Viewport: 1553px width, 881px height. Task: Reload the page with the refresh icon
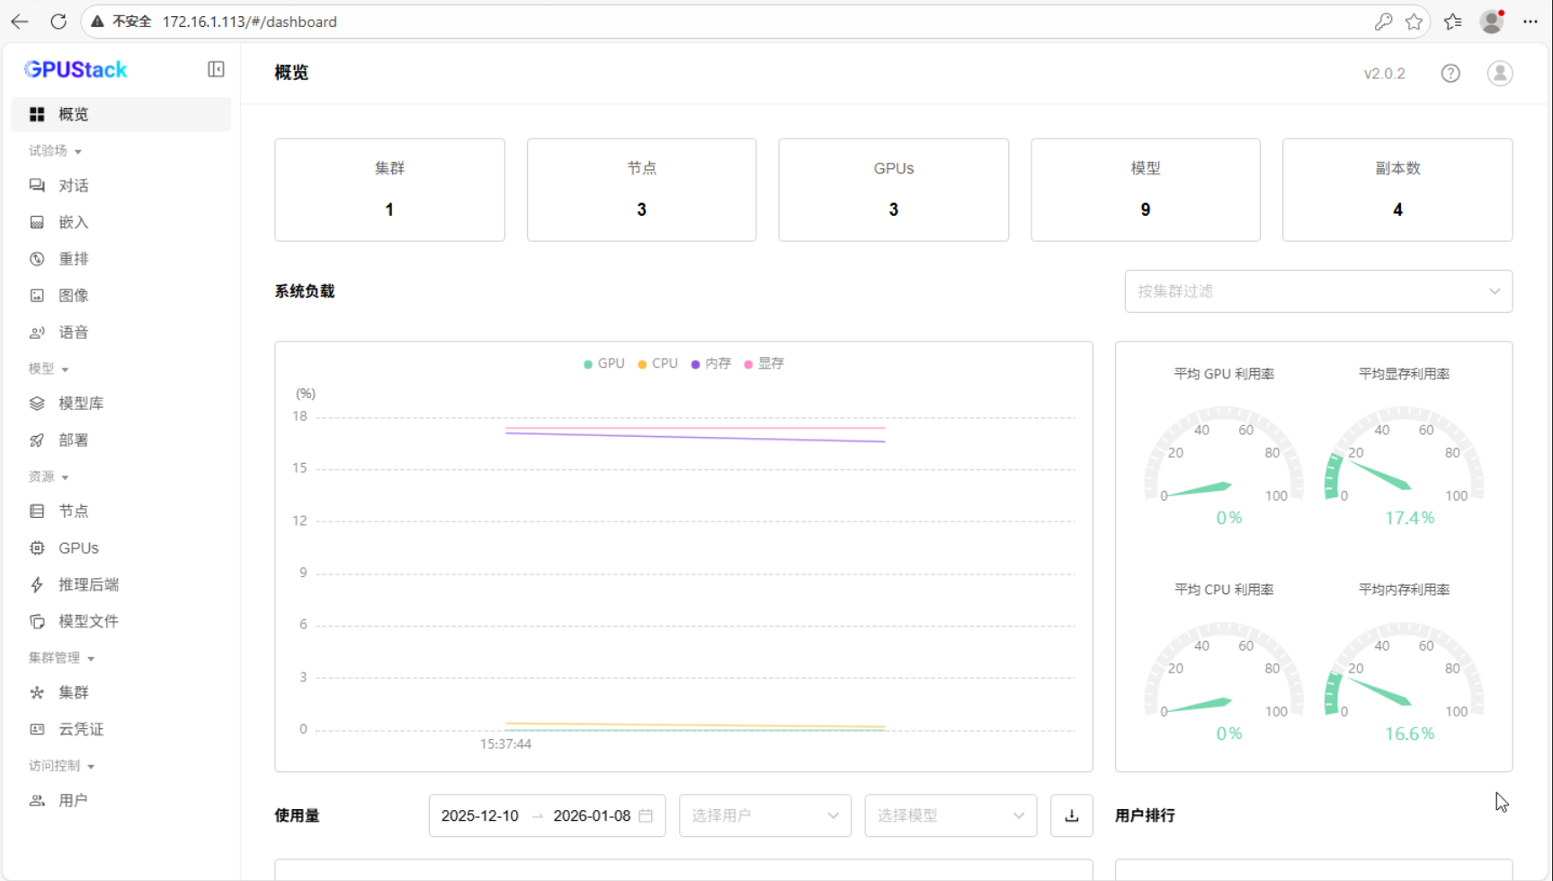point(58,22)
